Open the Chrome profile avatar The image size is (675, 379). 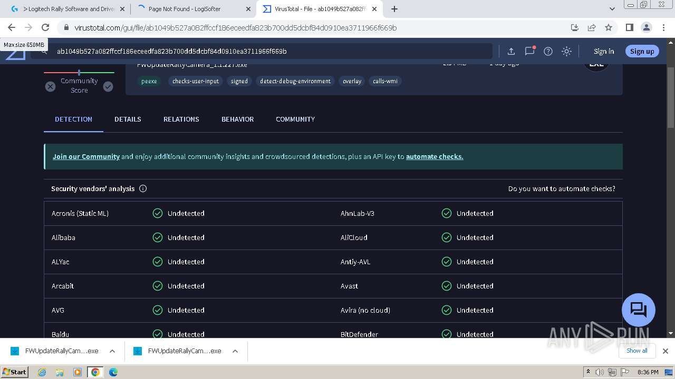(x=647, y=27)
